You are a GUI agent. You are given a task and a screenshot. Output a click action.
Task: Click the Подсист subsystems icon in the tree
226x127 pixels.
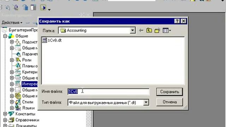(18, 42)
